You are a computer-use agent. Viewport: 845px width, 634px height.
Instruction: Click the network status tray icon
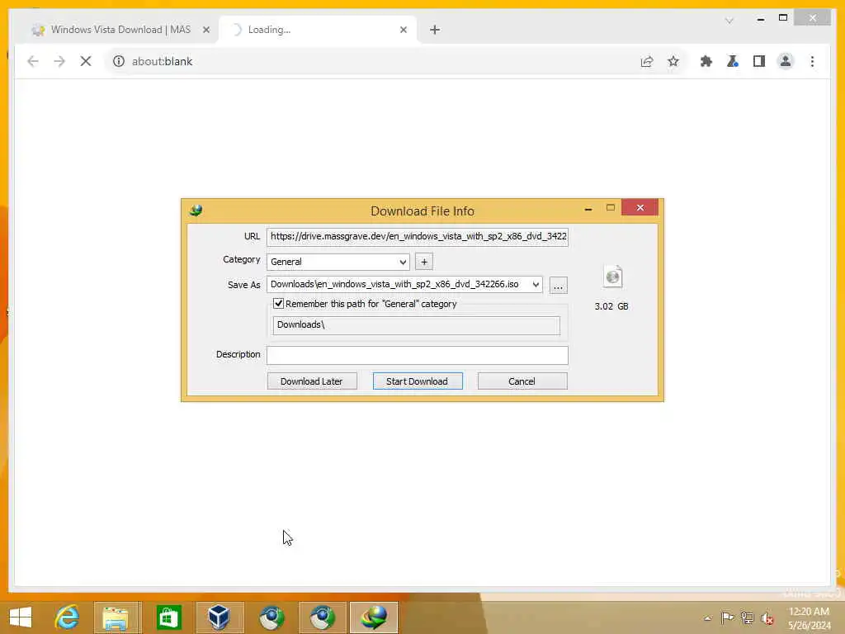click(748, 617)
